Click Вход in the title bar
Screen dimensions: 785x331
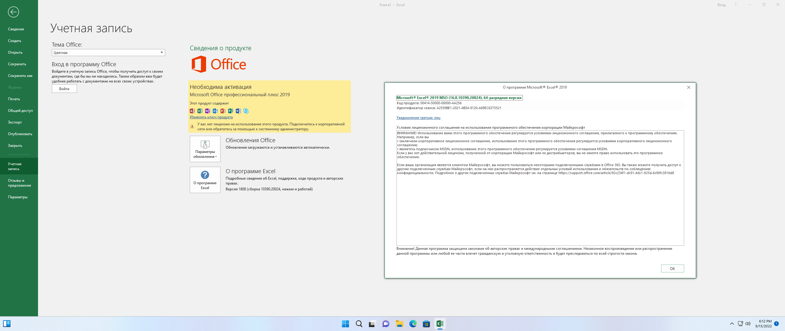721,5
